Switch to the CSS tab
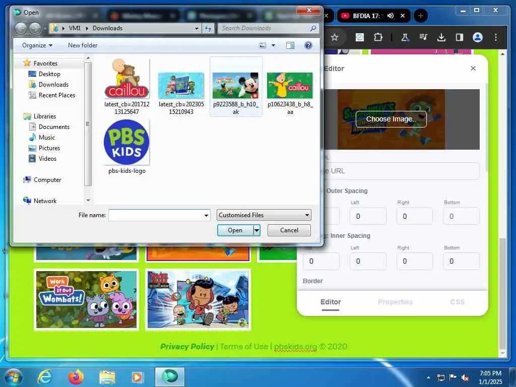Image resolution: width=516 pixels, height=387 pixels. point(457,302)
